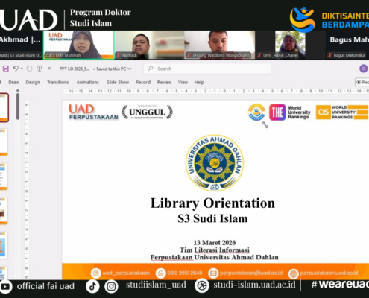Select Bagus Mahardika participant tile
369x298 pixels.
coord(347,45)
